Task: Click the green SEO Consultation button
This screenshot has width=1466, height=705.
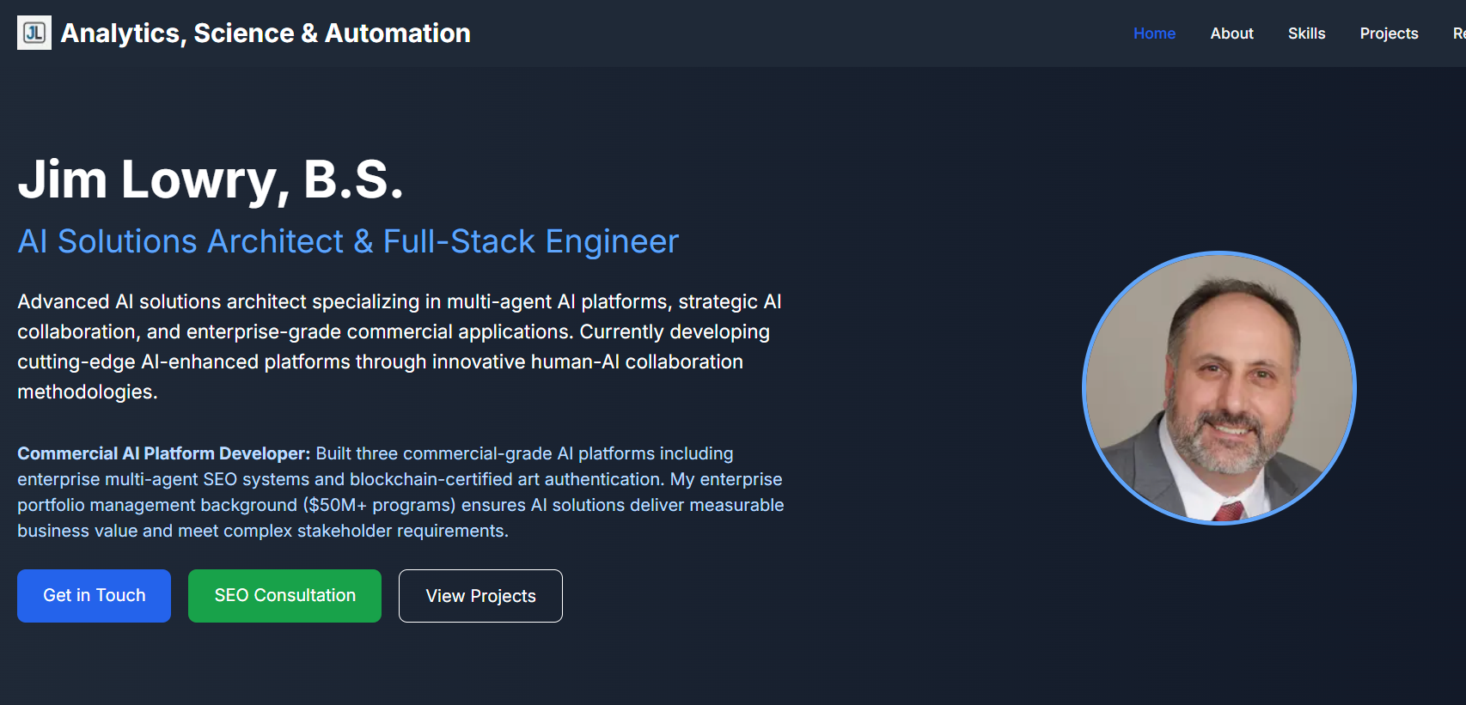Action: (284, 595)
